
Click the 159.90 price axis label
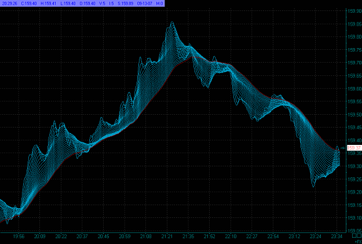click(354, 11)
